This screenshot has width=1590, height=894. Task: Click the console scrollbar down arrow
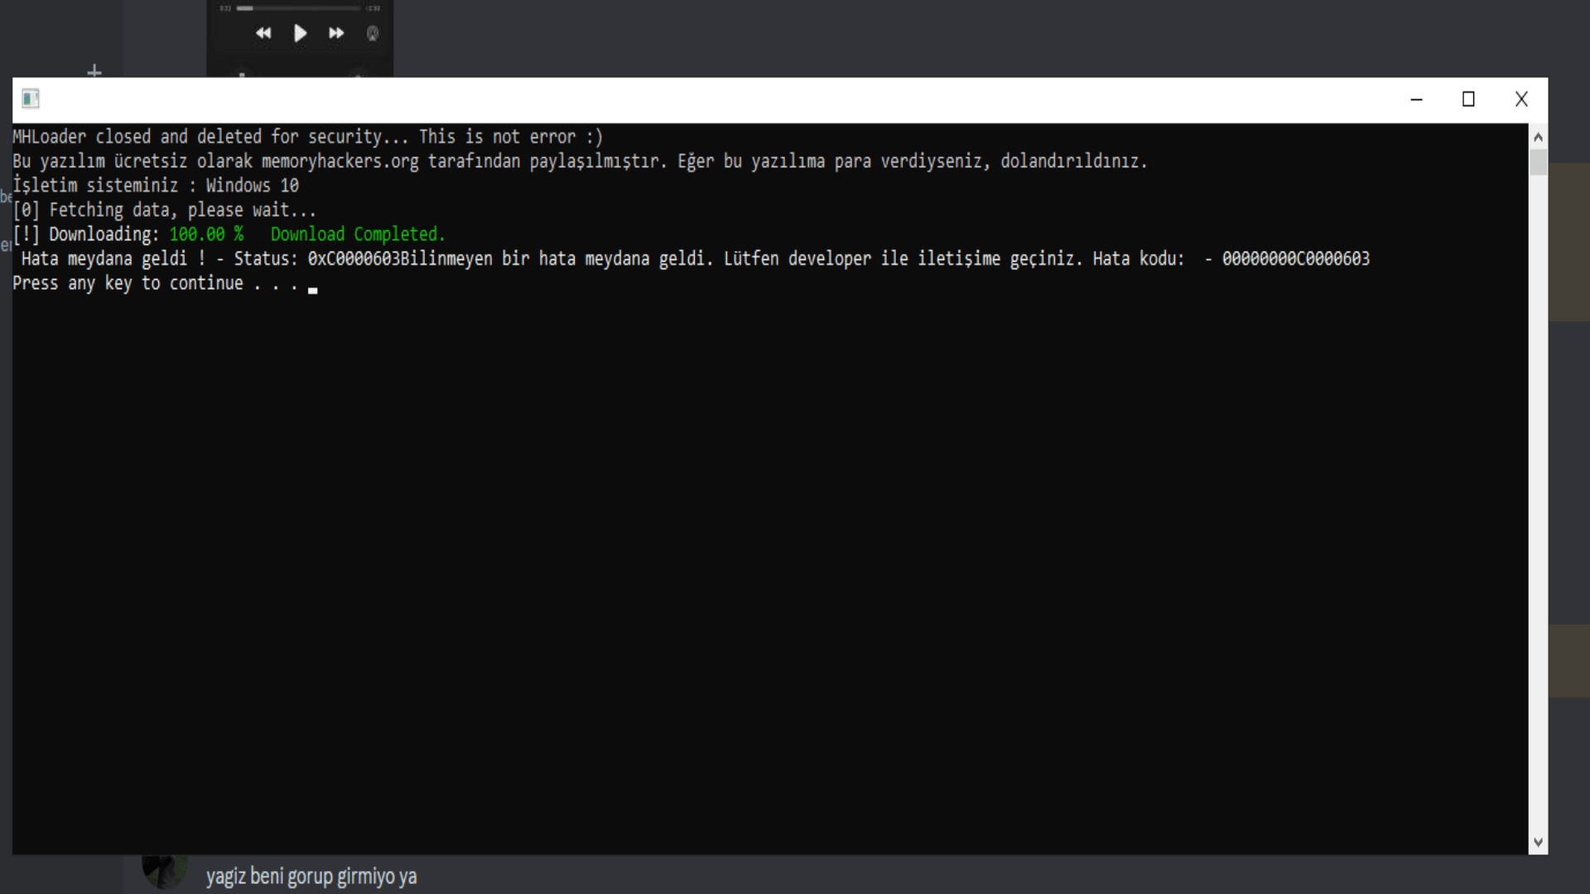[x=1538, y=843]
